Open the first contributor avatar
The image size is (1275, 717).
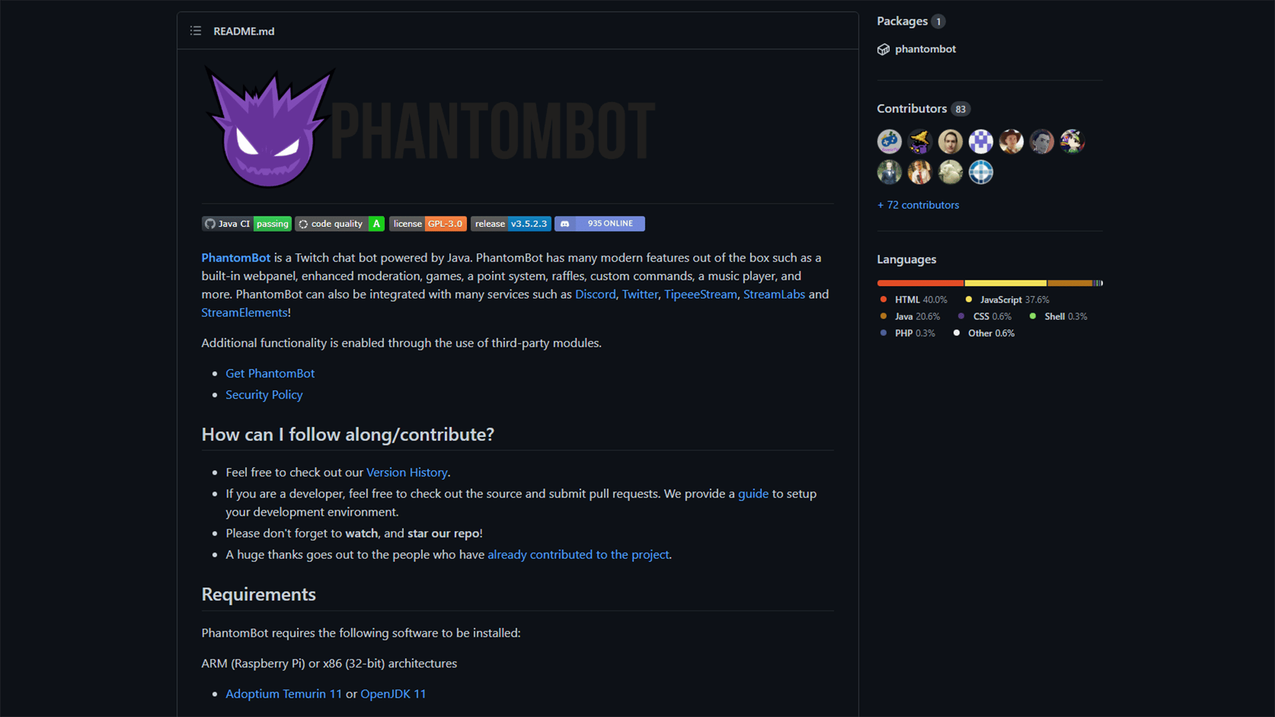pos(889,141)
